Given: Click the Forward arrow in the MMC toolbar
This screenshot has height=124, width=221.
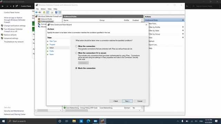Looking at the screenshot, I should click(40, 12).
